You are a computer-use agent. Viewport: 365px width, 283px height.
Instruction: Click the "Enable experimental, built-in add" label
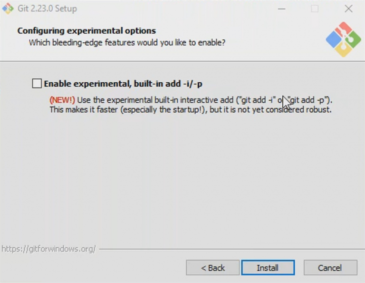124,84
